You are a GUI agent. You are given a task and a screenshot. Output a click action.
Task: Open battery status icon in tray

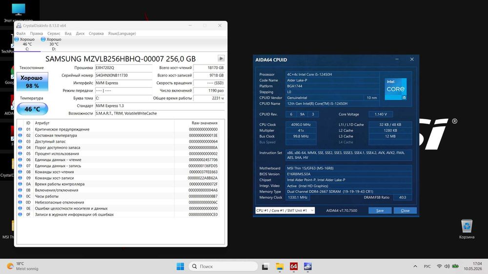coord(455,266)
